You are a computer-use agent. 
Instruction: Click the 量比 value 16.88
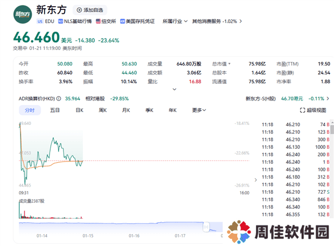pos(195,82)
